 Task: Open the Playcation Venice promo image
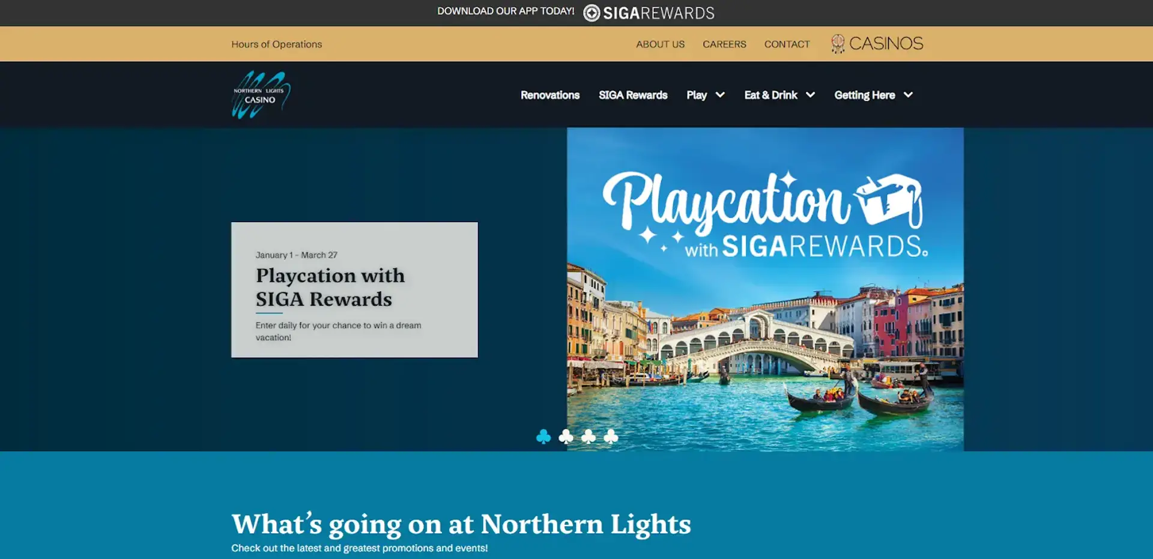pyautogui.click(x=765, y=289)
